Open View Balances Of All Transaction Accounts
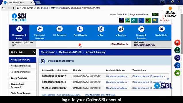Screen dimensions: 183x103 coord(61,95)
